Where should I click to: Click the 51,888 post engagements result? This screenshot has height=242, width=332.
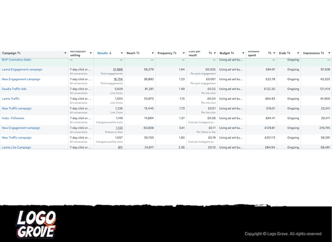118,70
